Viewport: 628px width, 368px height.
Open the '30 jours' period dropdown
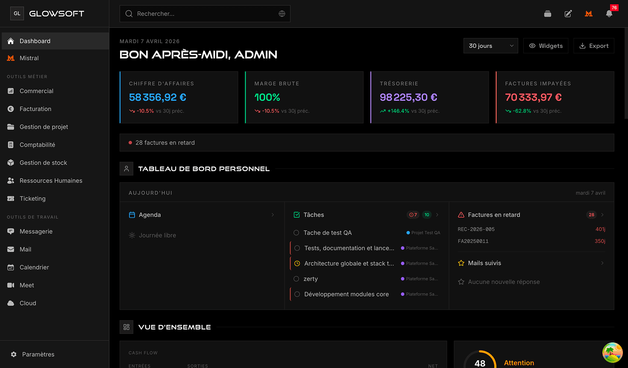[490, 46]
